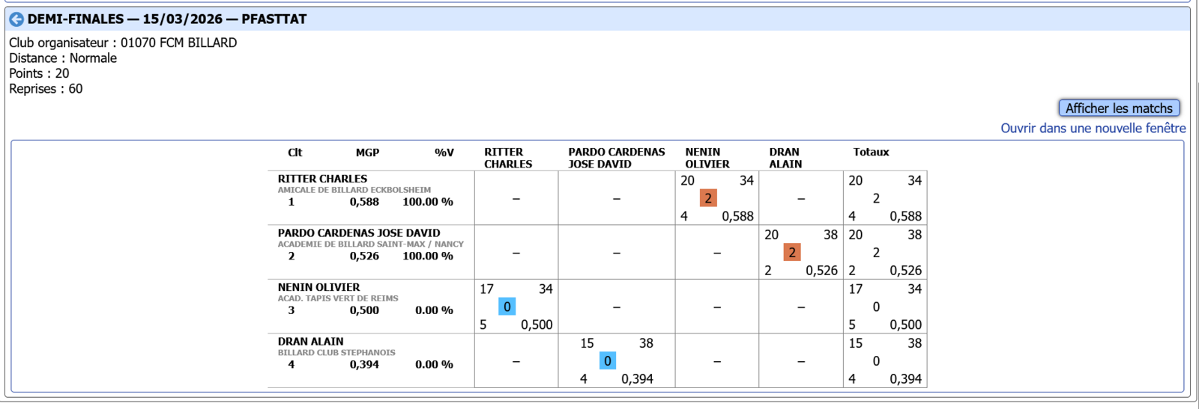Click the %V column header

tap(444, 153)
